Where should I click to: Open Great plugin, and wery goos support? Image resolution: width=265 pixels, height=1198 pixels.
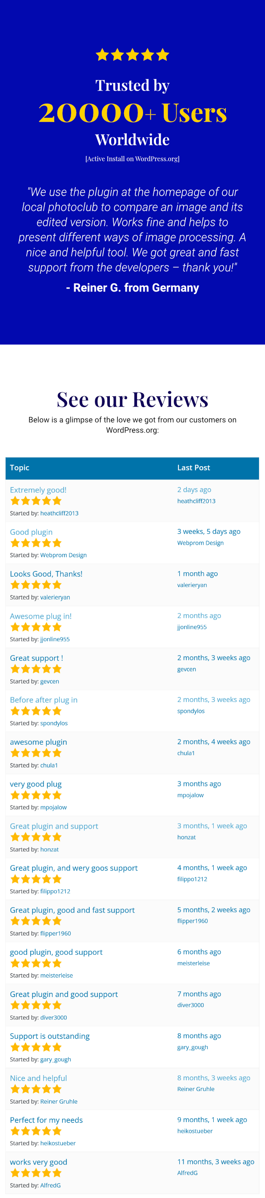pyautogui.click(x=73, y=868)
